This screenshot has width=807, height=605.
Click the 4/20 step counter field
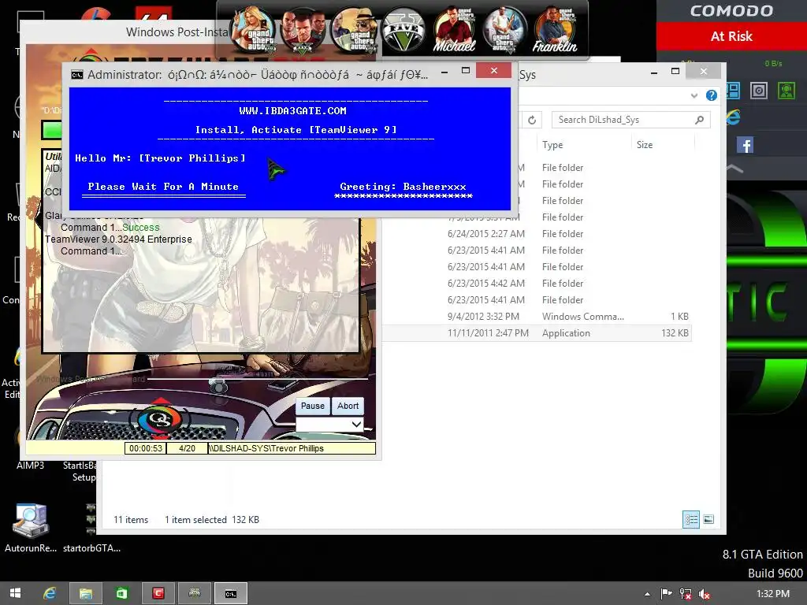point(187,448)
